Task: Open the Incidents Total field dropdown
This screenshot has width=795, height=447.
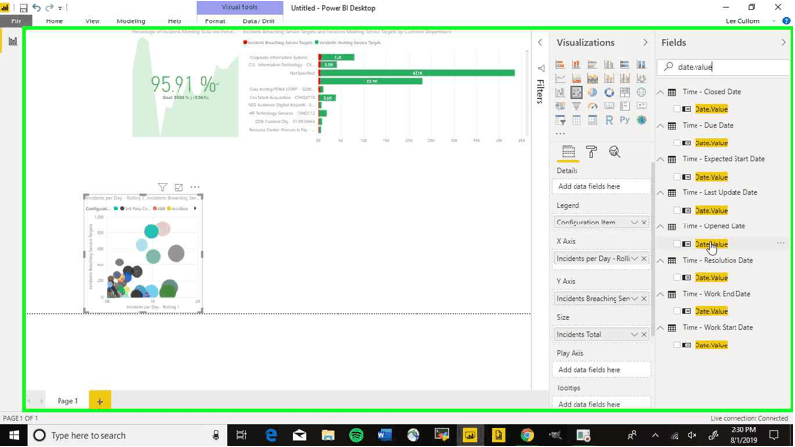Action: click(x=634, y=335)
